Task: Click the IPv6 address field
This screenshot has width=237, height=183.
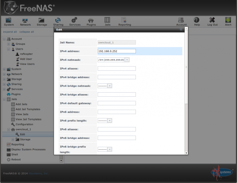Action: tap(117, 112)
